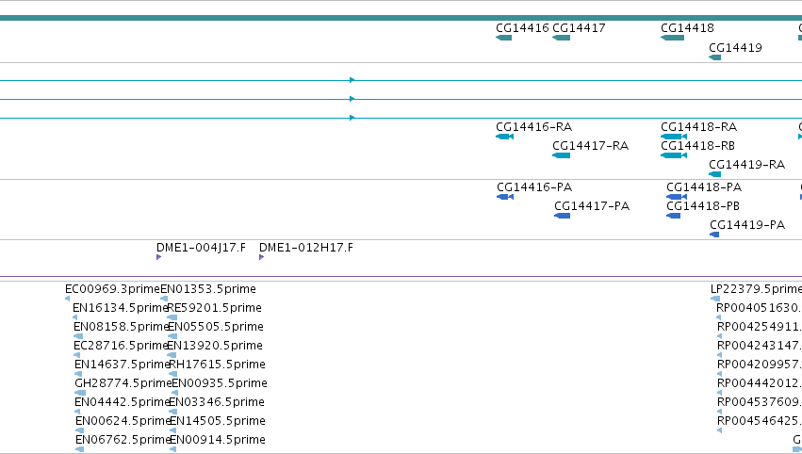Screen dimensions: 802x454
Task: Click the EN03346.5prime EST label
Action: coord(217,402)
